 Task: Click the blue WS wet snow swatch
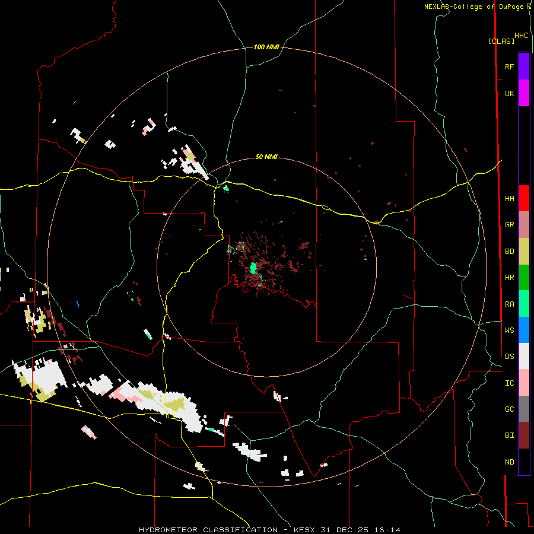pyautogui.click(x=524, y=330)
